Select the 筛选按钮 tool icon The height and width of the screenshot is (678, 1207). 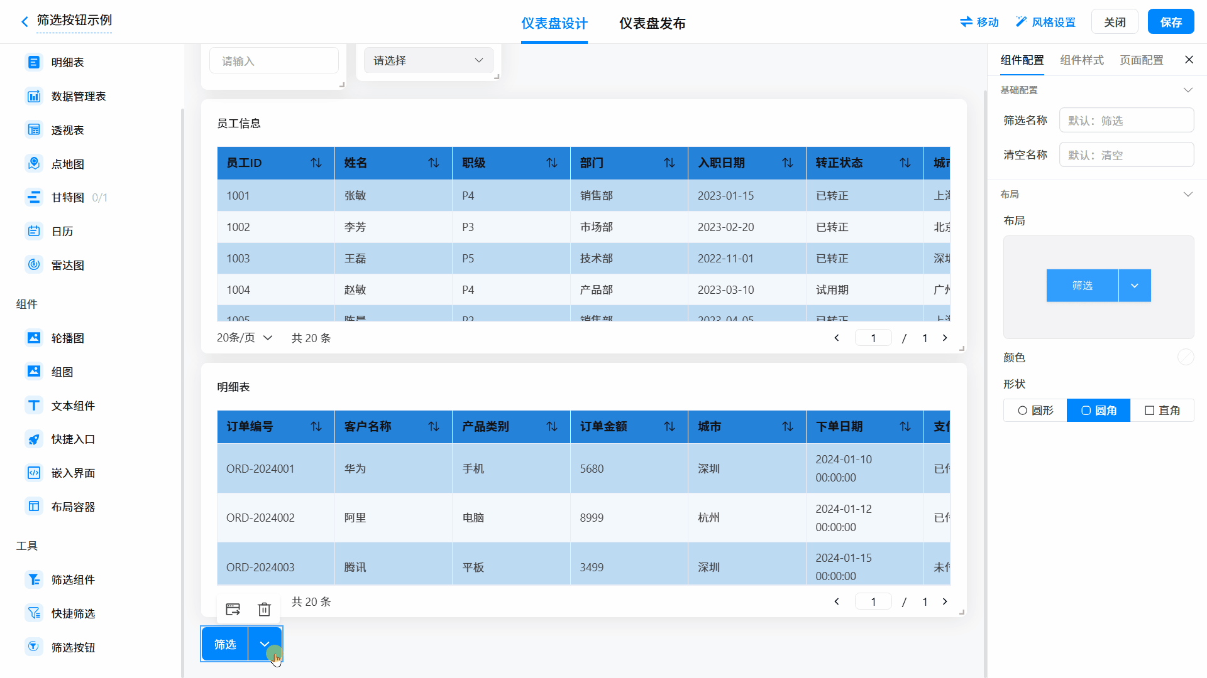pos(34,647)
